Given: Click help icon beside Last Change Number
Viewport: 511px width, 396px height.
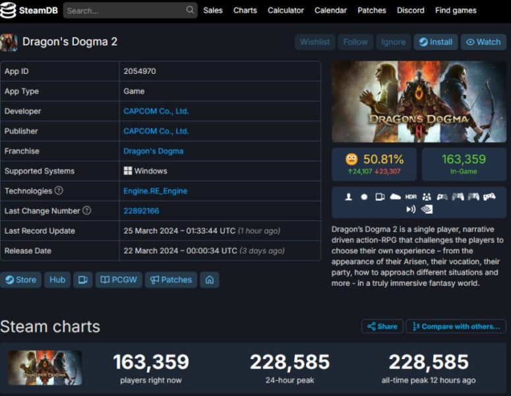Looking at the screenshot, I should tap(87, 211).
